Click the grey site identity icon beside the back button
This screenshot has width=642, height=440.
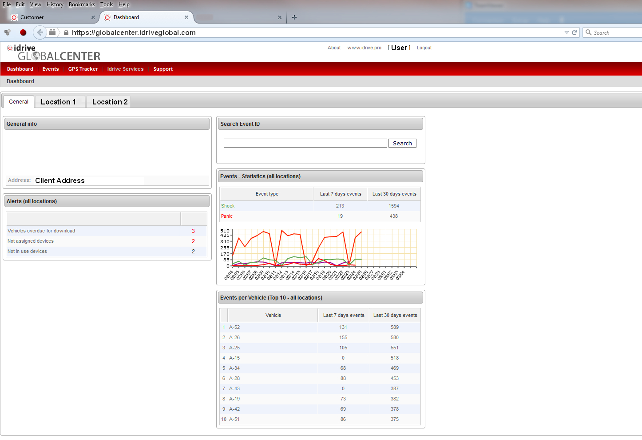tap(52, 32)
